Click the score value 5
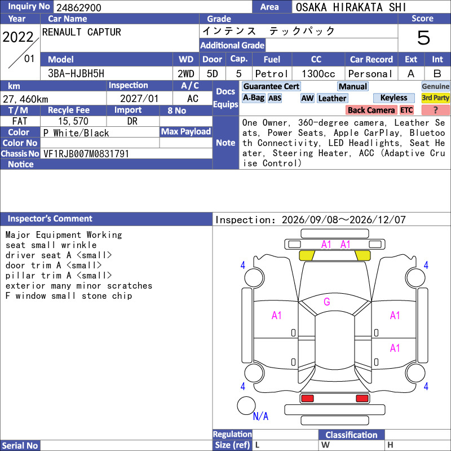 [x=423, y=38]
